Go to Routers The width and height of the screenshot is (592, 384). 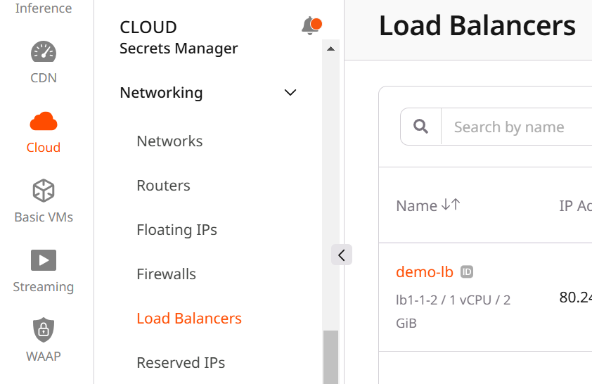point(163,186)
